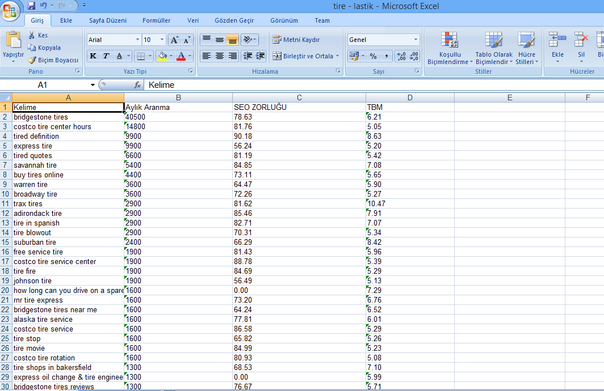604x391 pixels.
Task: Switch to the Görünüm tab
Action: pos(284,20)
